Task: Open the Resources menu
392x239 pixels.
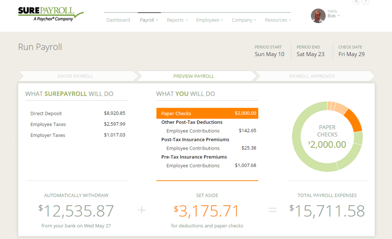Action: point(278,20)
